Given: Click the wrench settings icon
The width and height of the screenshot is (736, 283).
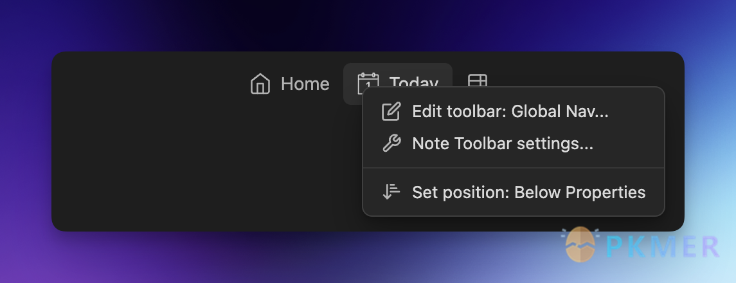Looking at the screenshot, I should tap(391, 143).
